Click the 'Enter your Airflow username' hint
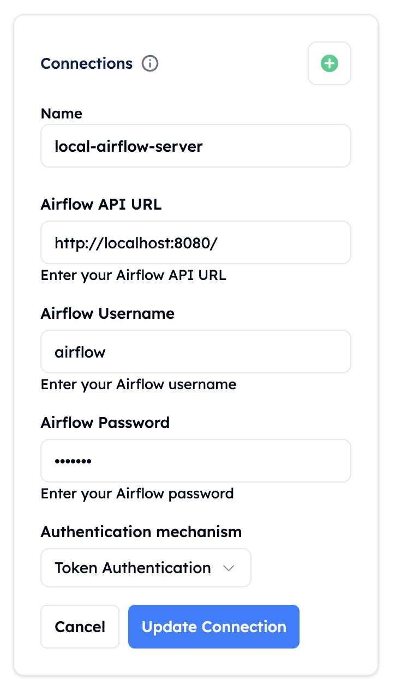This screenshot has height=690, width=395. point(139,384)
